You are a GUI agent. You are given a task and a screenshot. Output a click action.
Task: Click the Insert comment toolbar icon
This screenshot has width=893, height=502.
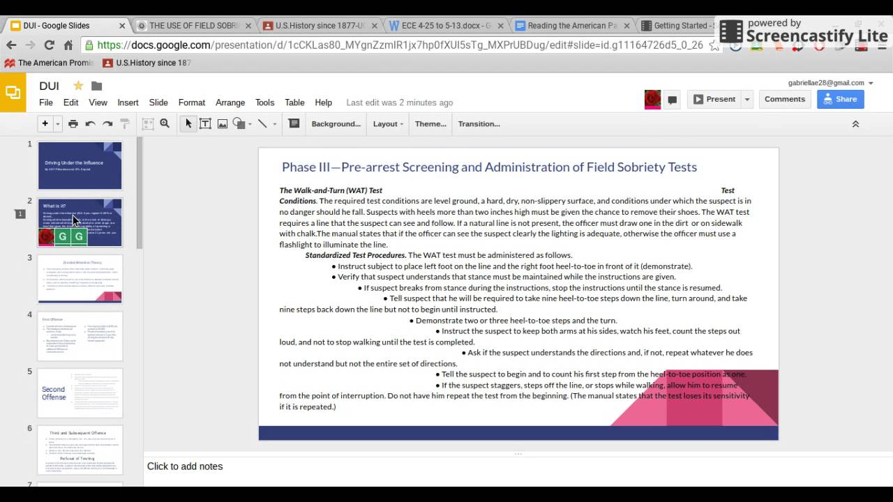coord(294,123)
